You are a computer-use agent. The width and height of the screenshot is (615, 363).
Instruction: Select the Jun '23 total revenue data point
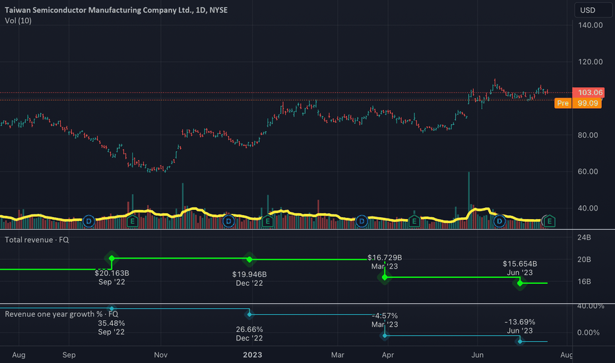(x=520, y=283)
